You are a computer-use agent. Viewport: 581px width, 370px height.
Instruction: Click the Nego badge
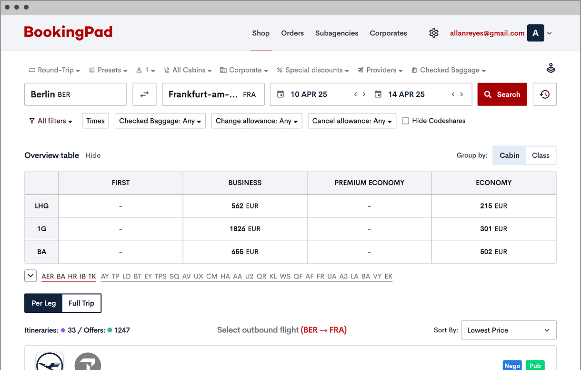[x=512, y=366]
